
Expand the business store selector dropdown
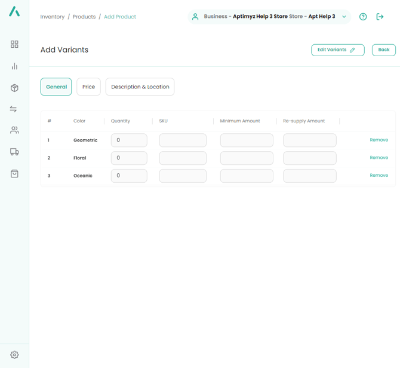coord(344,17)
